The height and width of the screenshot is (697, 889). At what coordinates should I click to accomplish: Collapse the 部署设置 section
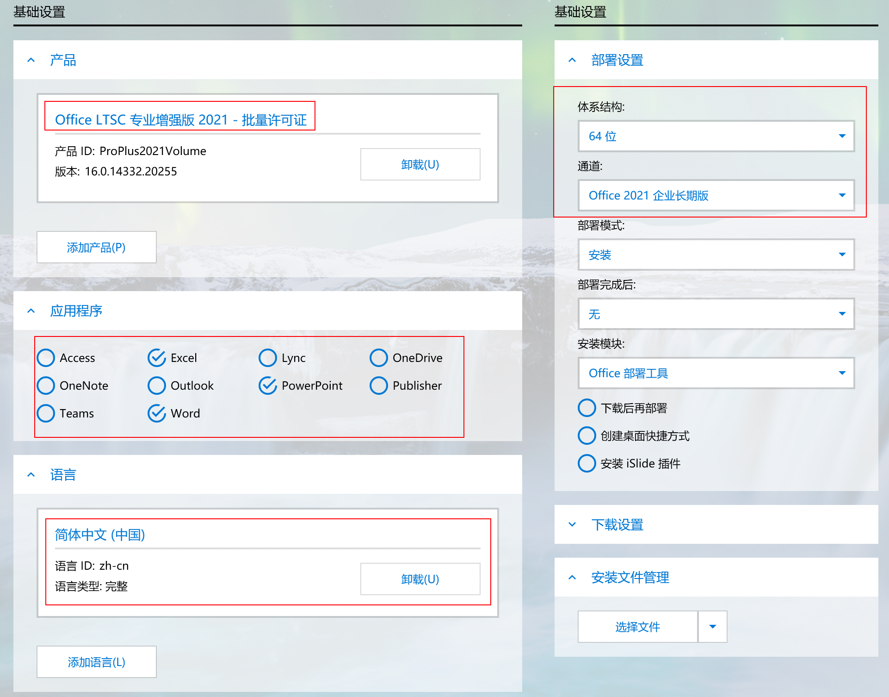pos(572,60)
